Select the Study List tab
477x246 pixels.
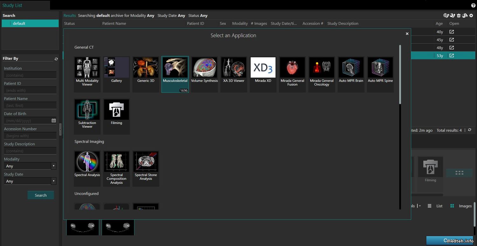tap(12, 5)
